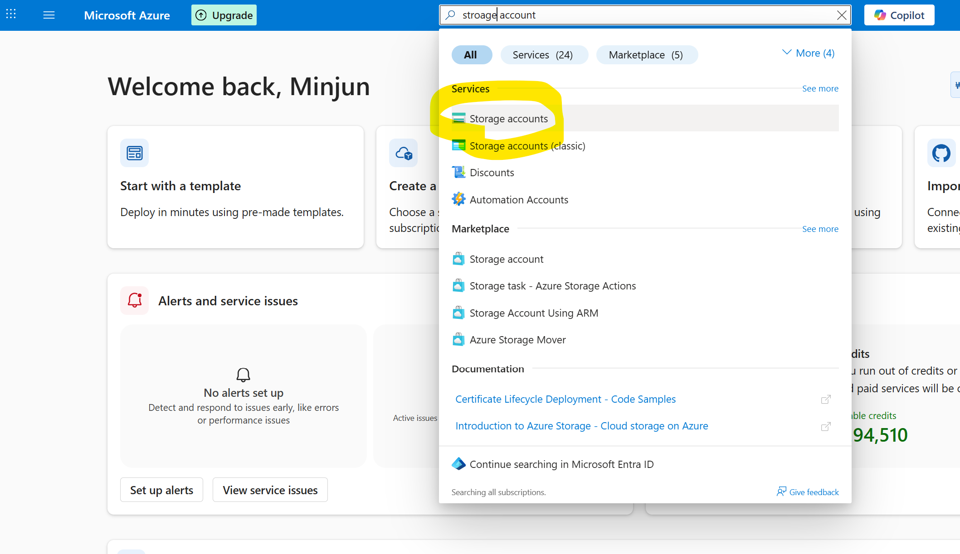Open Automation Accounts service result

(x=518, y=200)
